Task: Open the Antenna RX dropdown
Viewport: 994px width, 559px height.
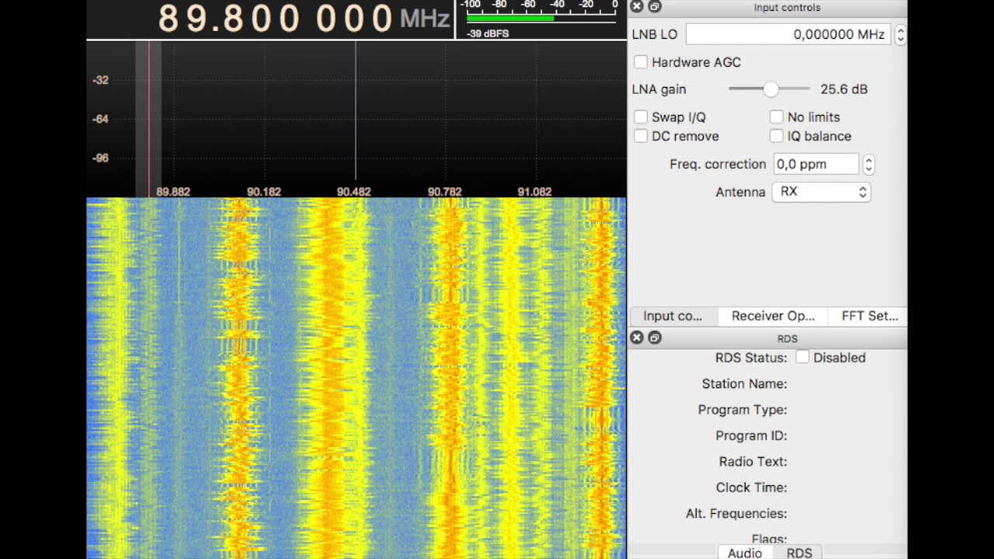Action: point(821,192)
